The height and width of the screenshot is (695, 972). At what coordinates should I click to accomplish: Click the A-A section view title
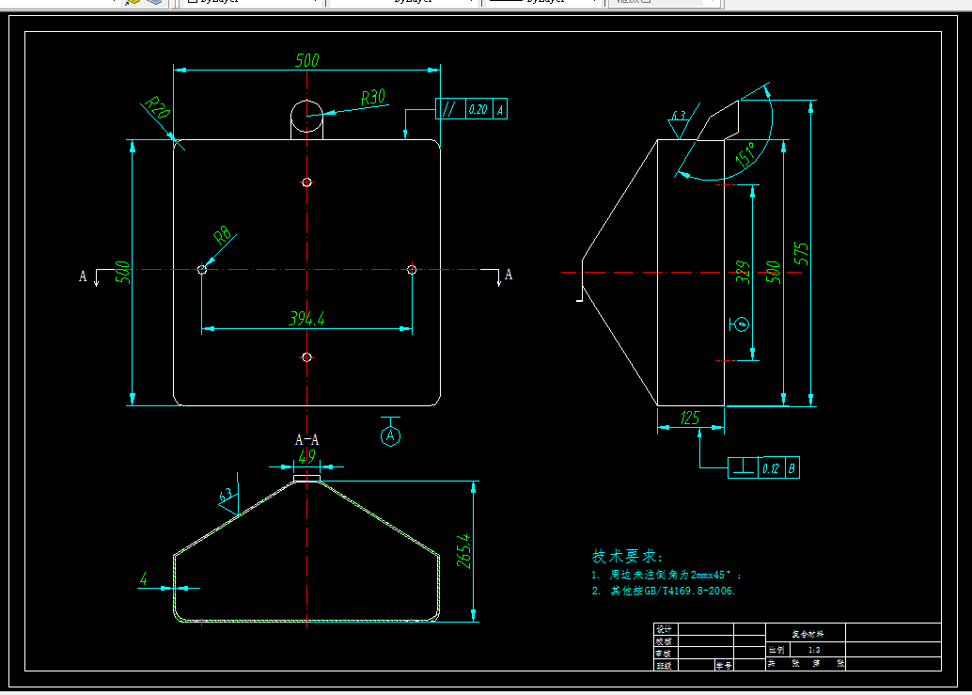click(306, 439)
